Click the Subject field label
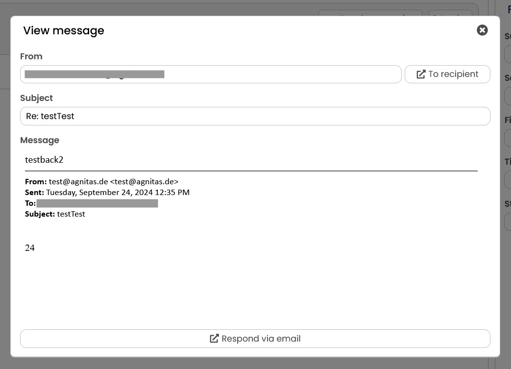Image resolution: width=511 pixels, height=369 pixels. pos(36,98)
